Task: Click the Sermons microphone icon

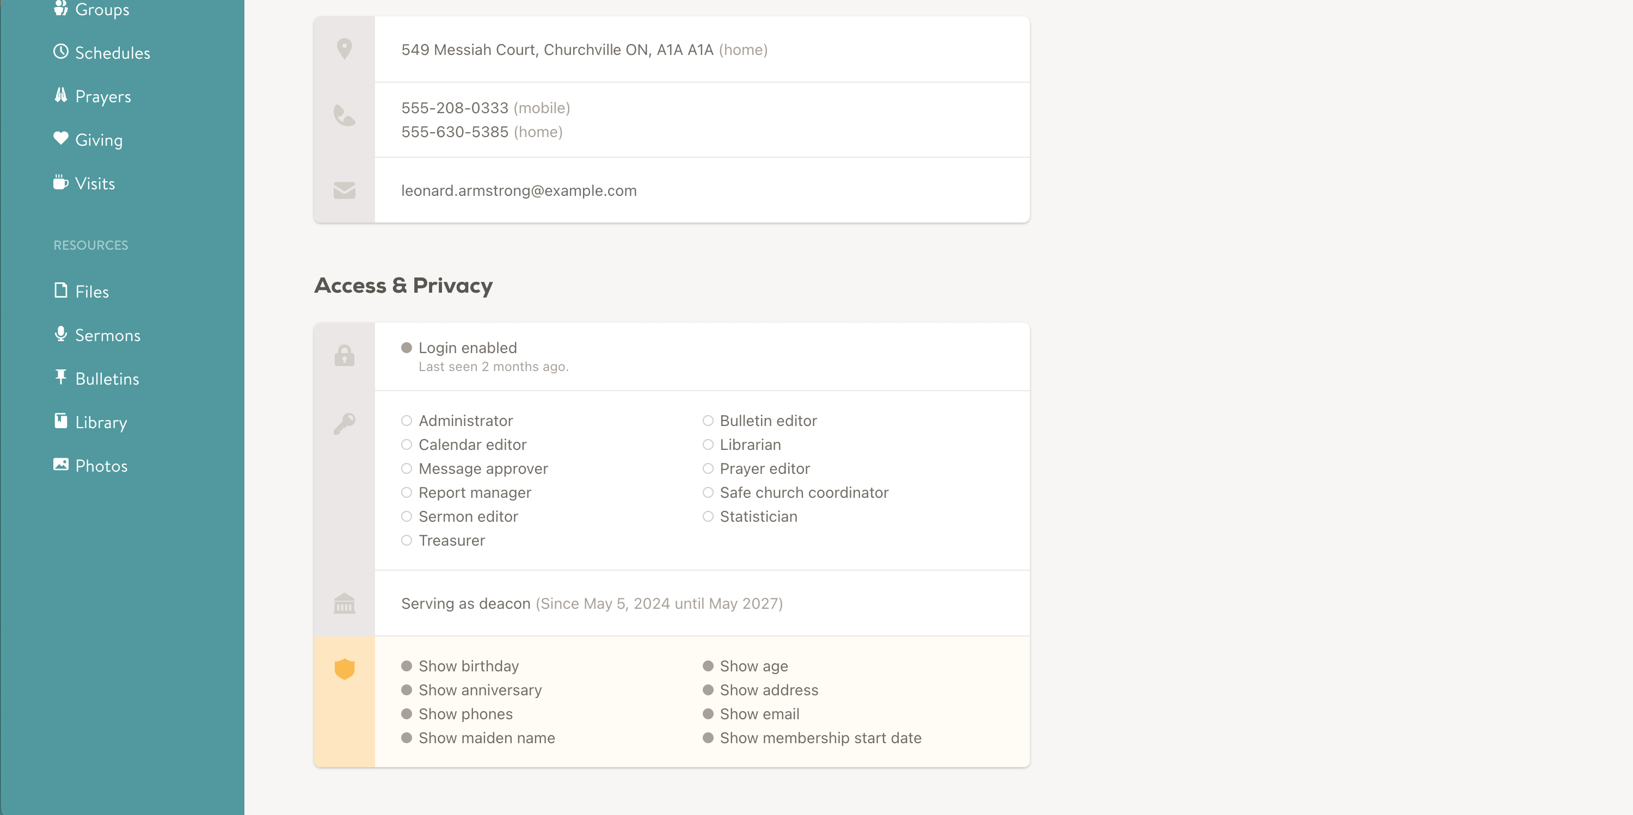Action: click(61, 334)
